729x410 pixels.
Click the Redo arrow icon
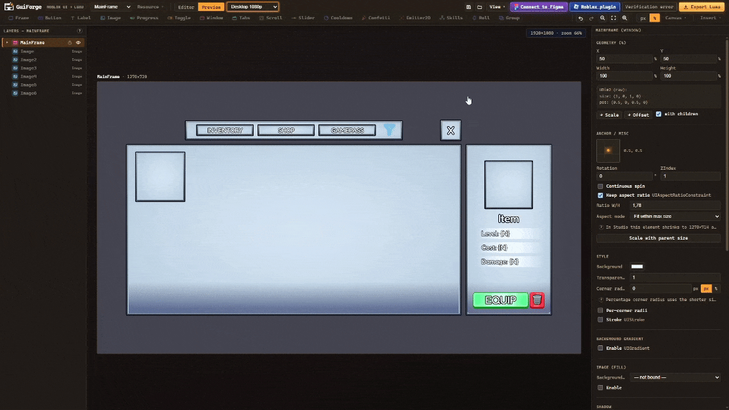point(591,18)
